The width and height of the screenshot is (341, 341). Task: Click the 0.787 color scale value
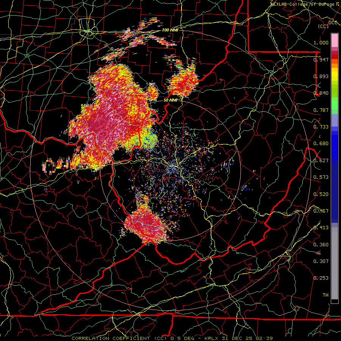coord(321,110)
